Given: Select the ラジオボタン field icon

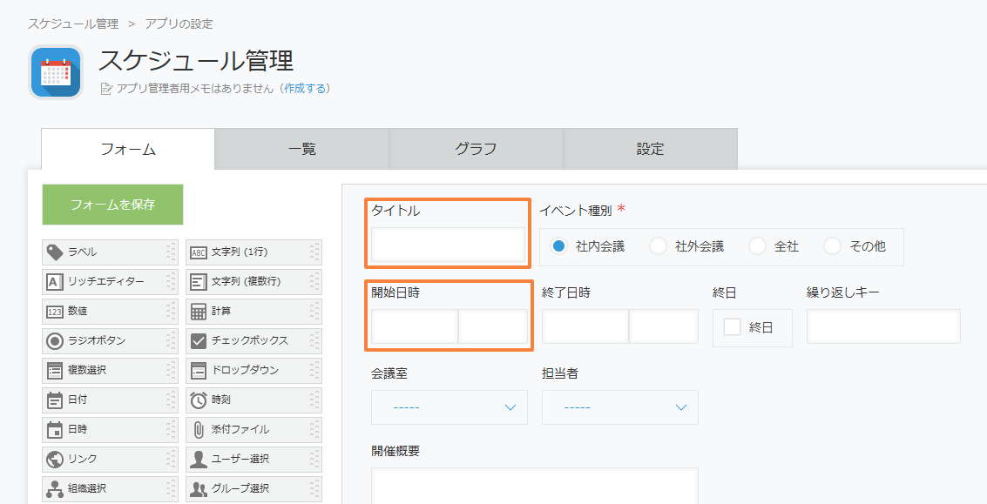Looking at the screenshot, I should [x=55, y=341].
